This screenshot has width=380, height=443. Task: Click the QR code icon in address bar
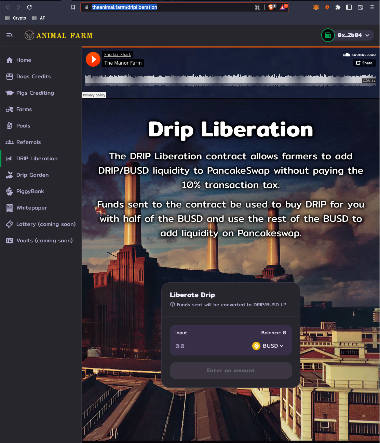click(258, 7)
